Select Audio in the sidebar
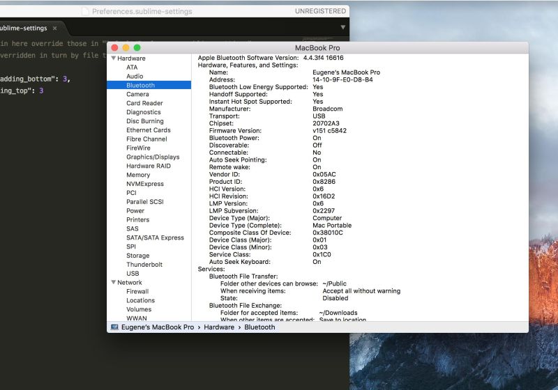 (135, 77)
